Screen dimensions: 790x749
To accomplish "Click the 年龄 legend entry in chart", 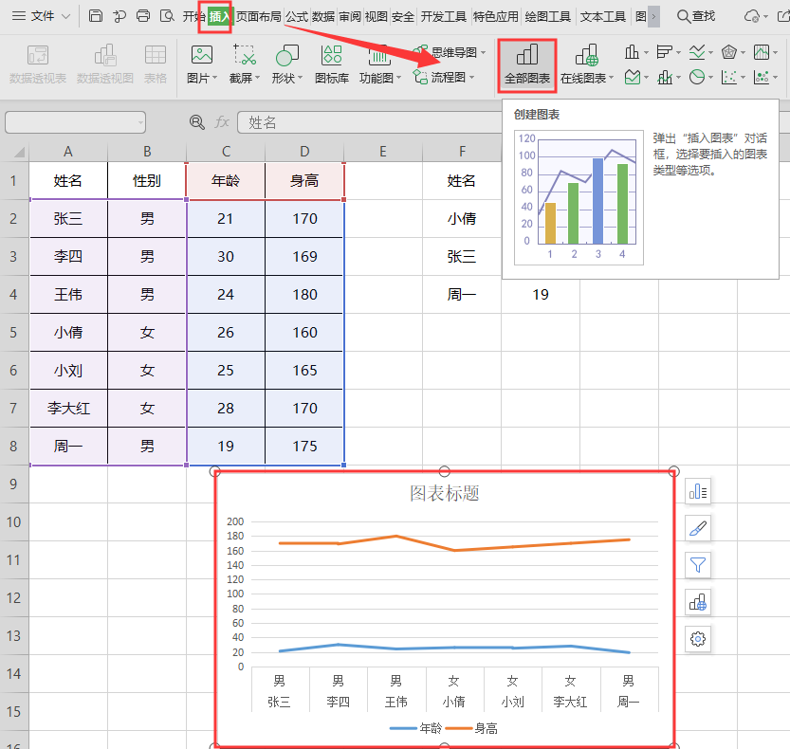I will [416, 728].
